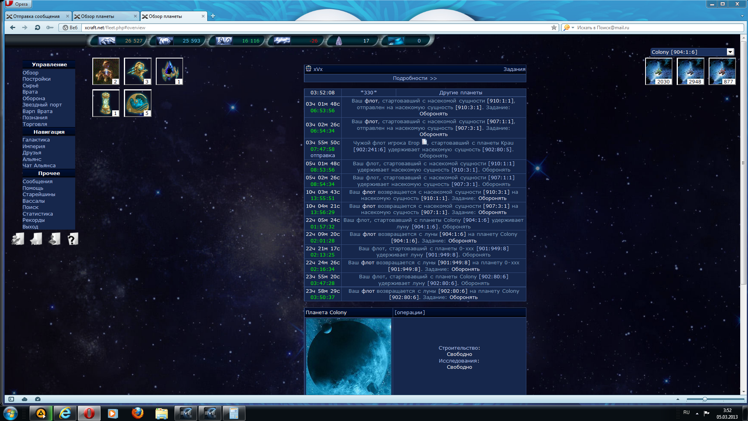Viewport: 748px width, 421px height.
Task: Open the Друзья link
Action: click(32, 152)
